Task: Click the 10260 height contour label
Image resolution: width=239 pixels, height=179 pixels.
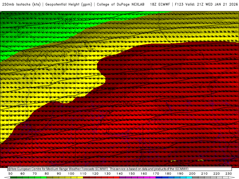Action: coord(179,163)
